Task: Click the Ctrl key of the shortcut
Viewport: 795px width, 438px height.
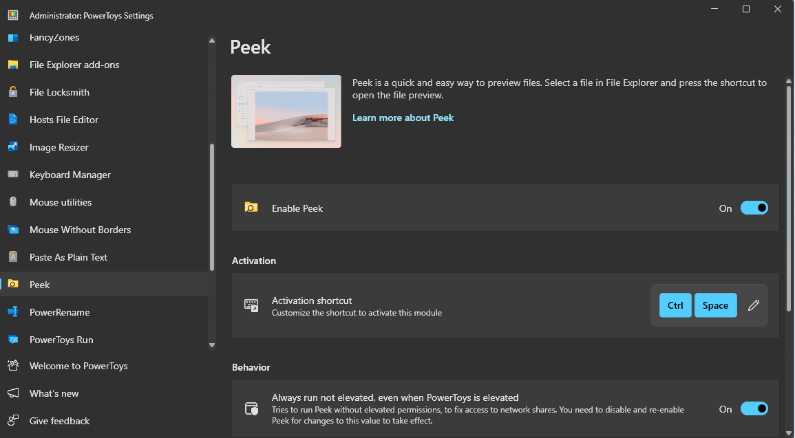Action: pyautogui.click(x=675, y=305)
